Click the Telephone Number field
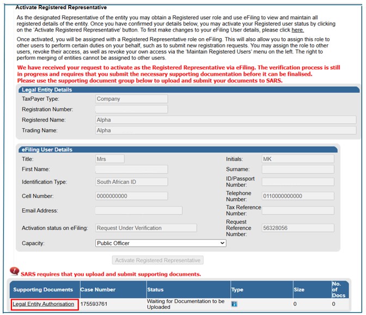 click(x=298, y=196)
